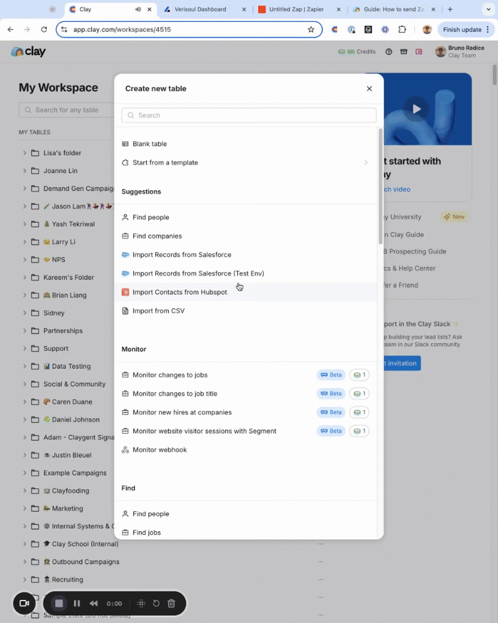Choose Import Contacts from Hubspot
This screenshot has height=623, width=498.
tap(180, 293)
